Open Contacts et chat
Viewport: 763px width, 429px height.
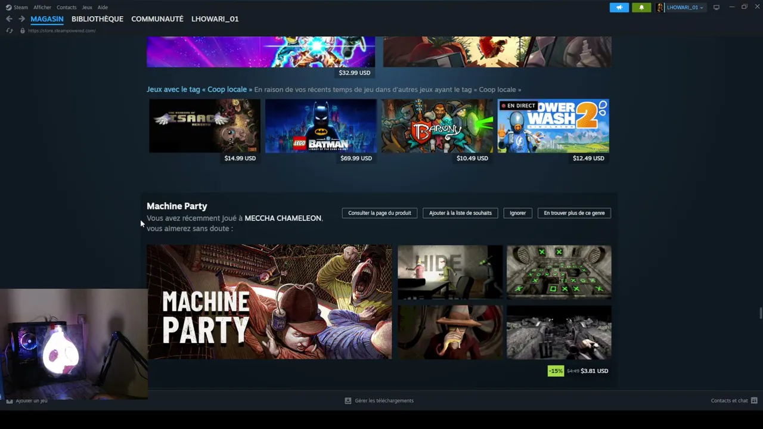pos(729,400)
